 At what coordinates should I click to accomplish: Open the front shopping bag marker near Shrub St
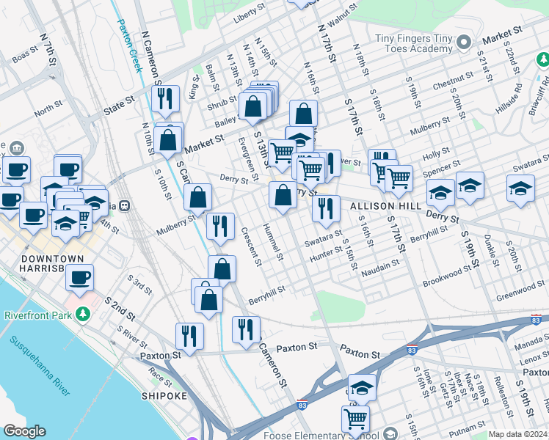pos(252,106)
